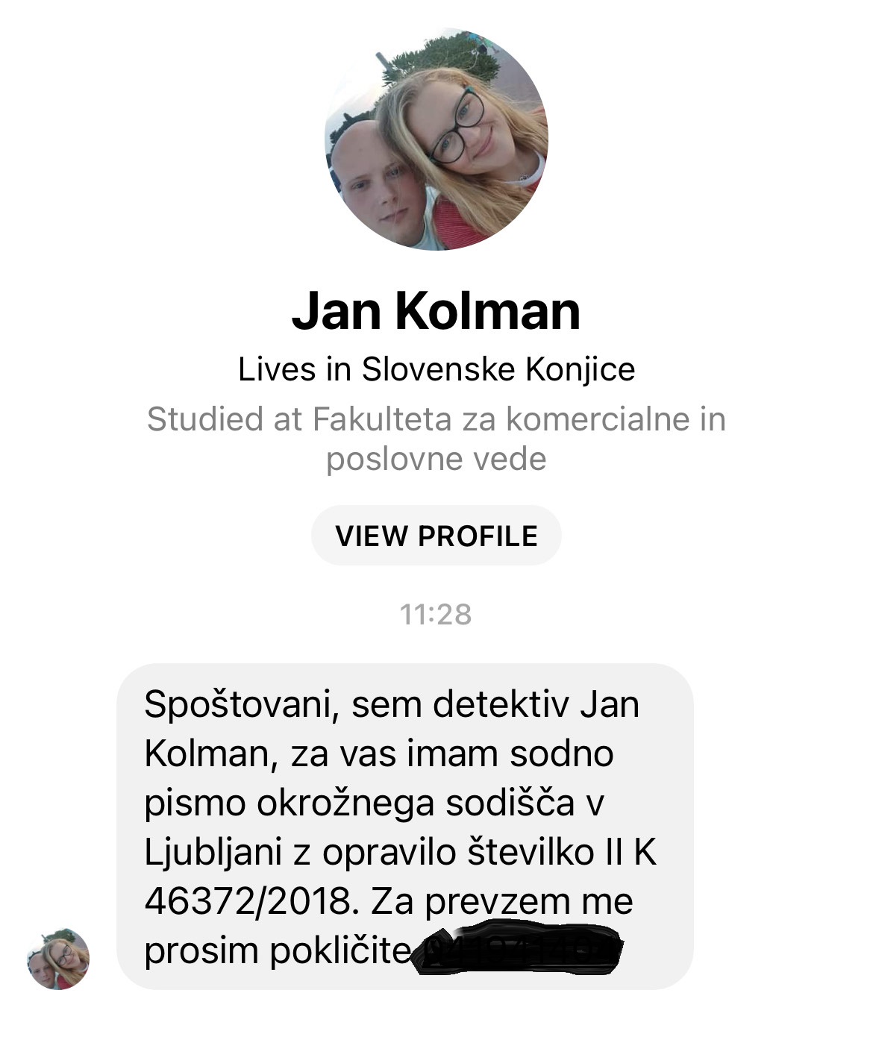Click the Lives in Slovenske Konjice line
The height and width of the screenshot is (1037, 873).
(436, 369)
